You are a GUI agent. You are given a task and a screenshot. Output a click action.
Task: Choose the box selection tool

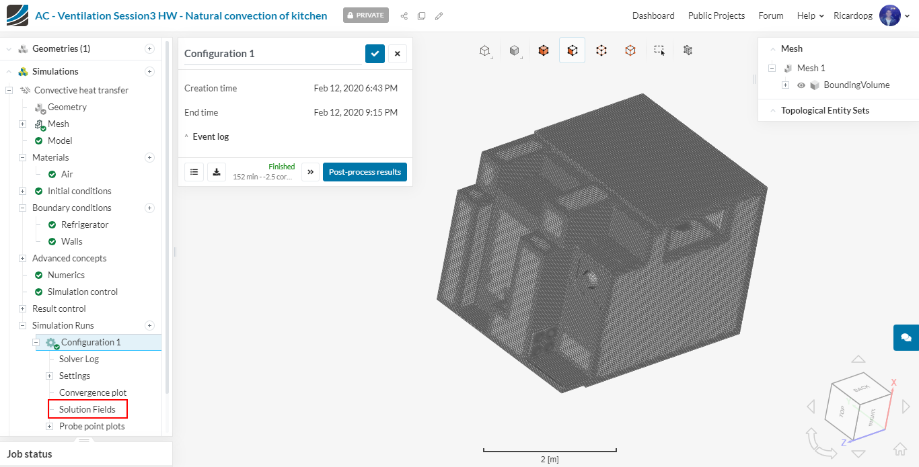[x=659, y=50]
